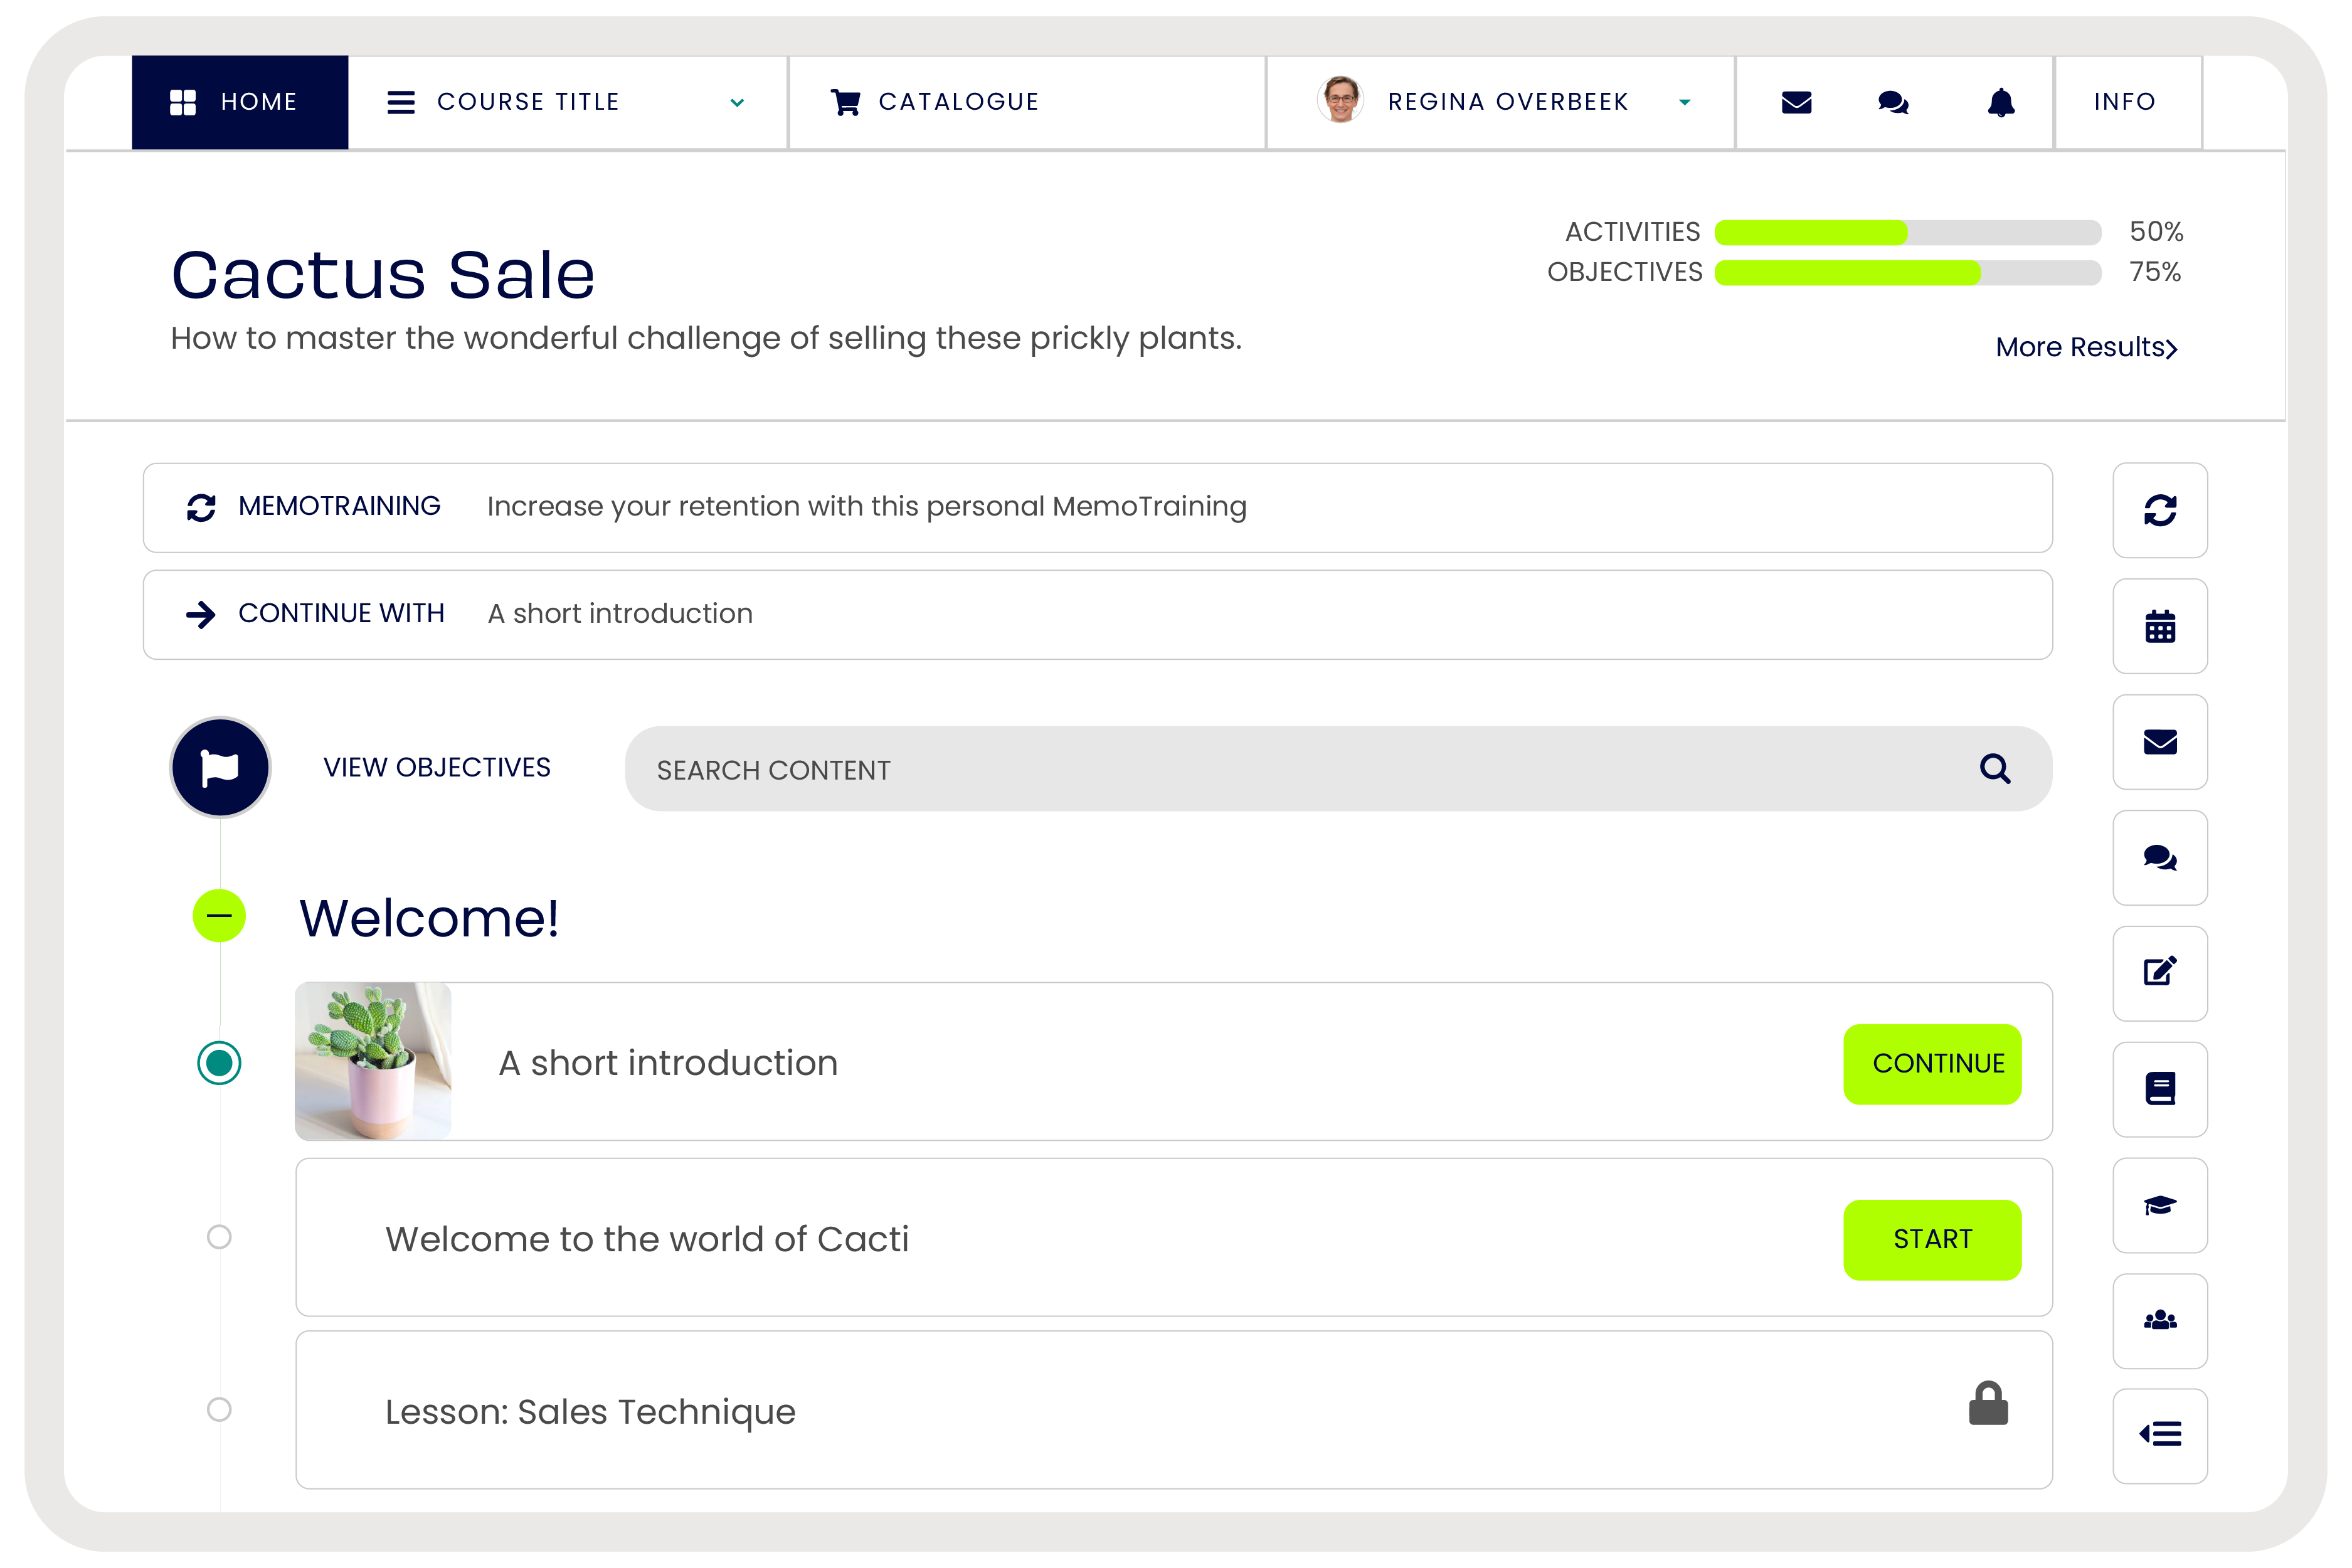Click the book icon in right sidebar
This screenshot has width=2352, height=1568.
coord(2160,1089)
